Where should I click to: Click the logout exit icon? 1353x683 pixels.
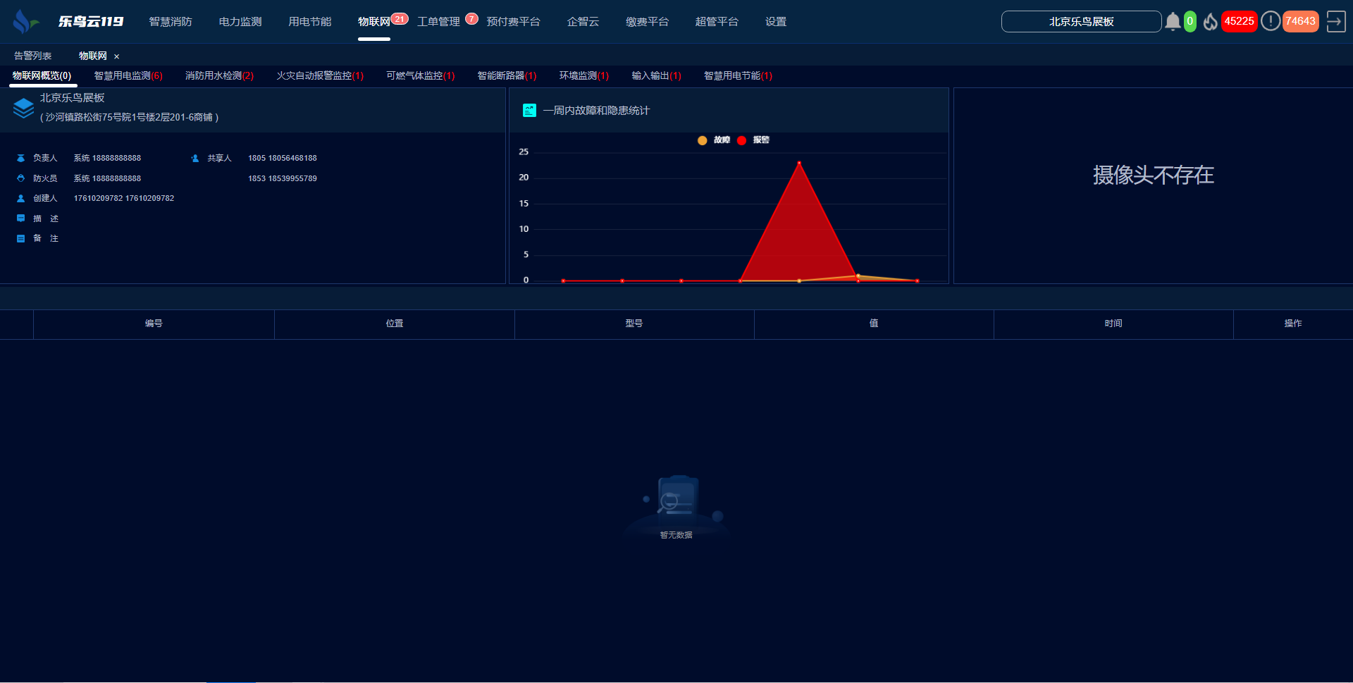pos(1335,22)
